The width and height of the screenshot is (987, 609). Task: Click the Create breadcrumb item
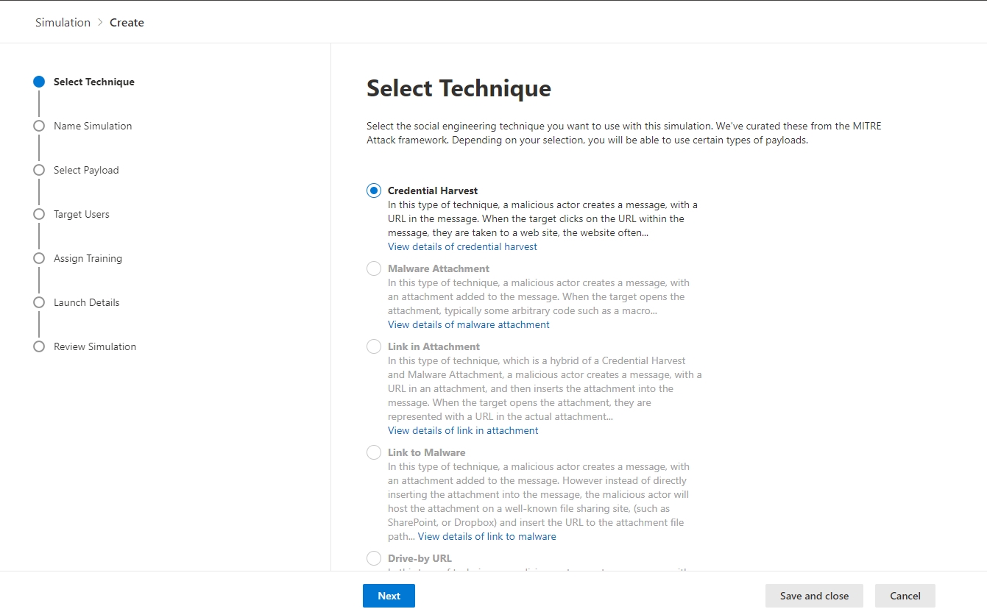tap(127, 22)
